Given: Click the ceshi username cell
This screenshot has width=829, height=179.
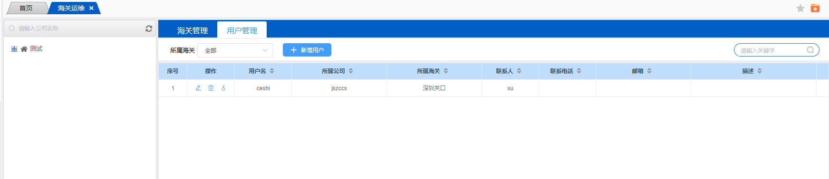Looking at the screenshot, I should click(x=263, y=88).
